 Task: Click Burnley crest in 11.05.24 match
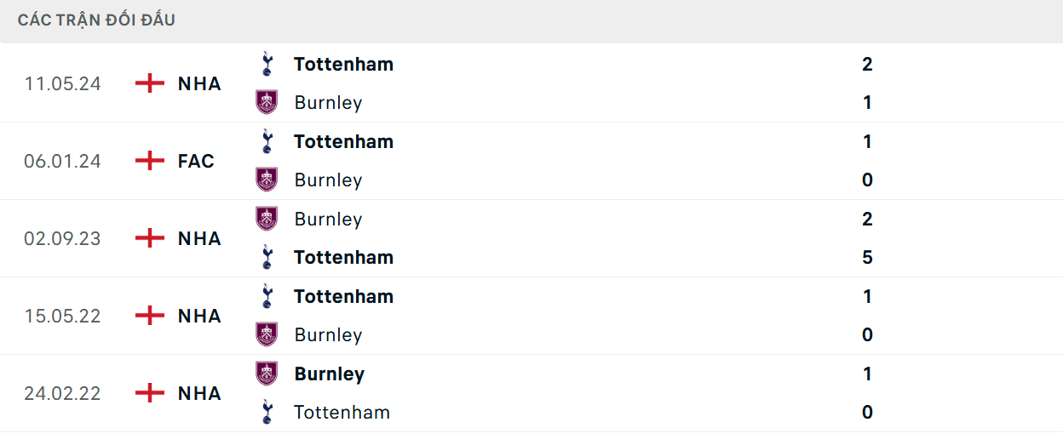click(x=267, y=102)
